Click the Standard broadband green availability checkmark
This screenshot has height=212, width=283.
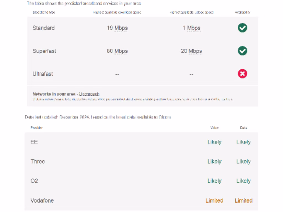tap(242, 28)
